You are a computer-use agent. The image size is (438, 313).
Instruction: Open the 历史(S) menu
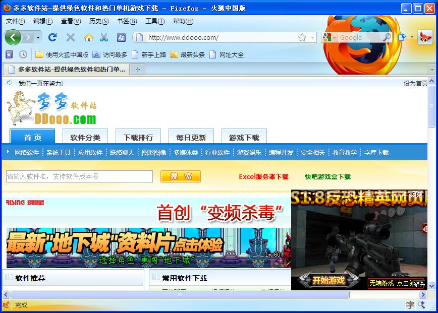[99, 21]
